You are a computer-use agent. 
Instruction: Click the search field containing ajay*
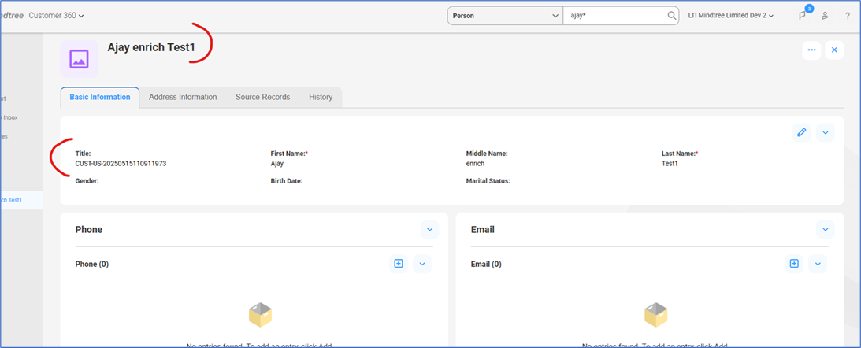point(614,16)
